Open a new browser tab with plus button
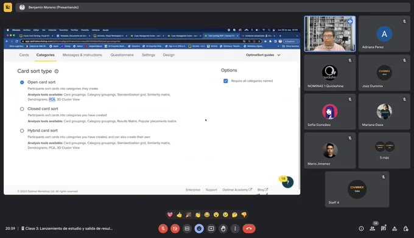 pos(280,36)
